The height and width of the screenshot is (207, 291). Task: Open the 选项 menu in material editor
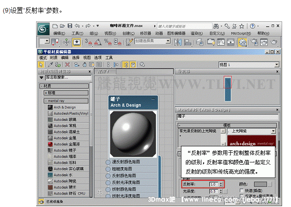point(98,58)
